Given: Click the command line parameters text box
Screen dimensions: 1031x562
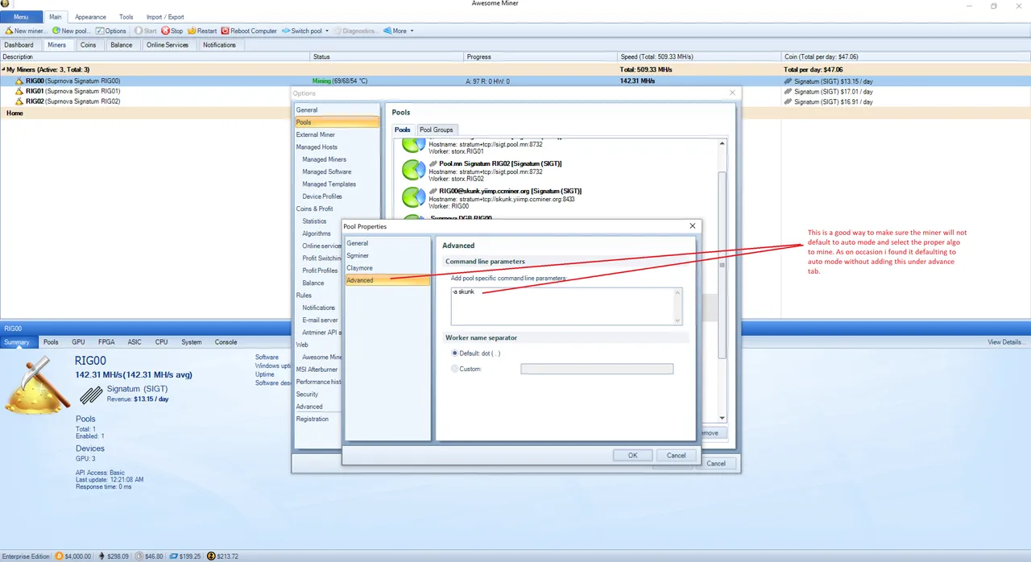Looking at the screenshot, I should (566, 305).
